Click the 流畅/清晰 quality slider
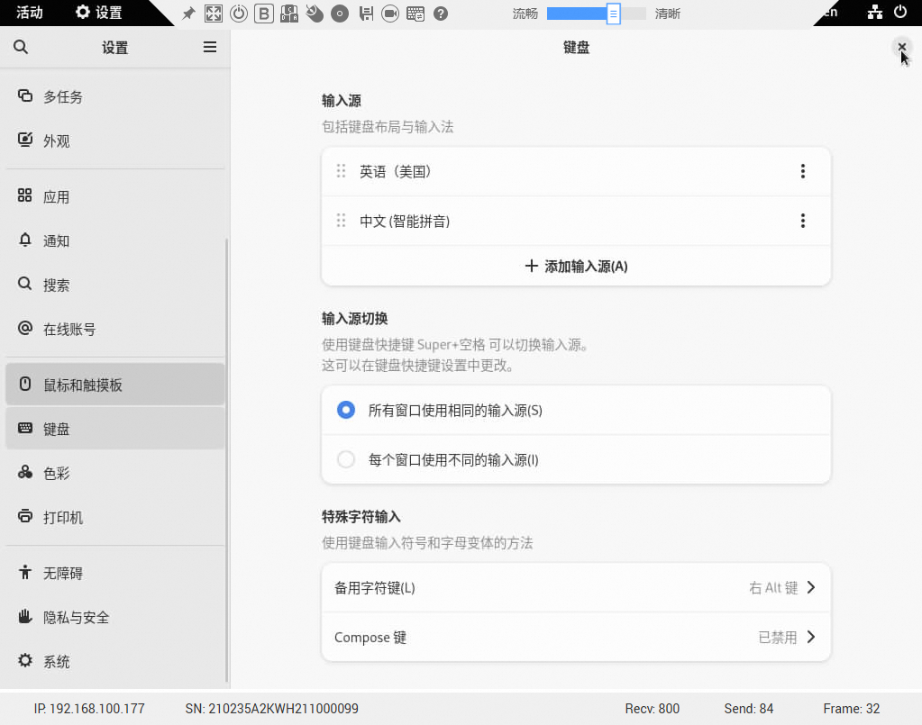 point(596,14)
